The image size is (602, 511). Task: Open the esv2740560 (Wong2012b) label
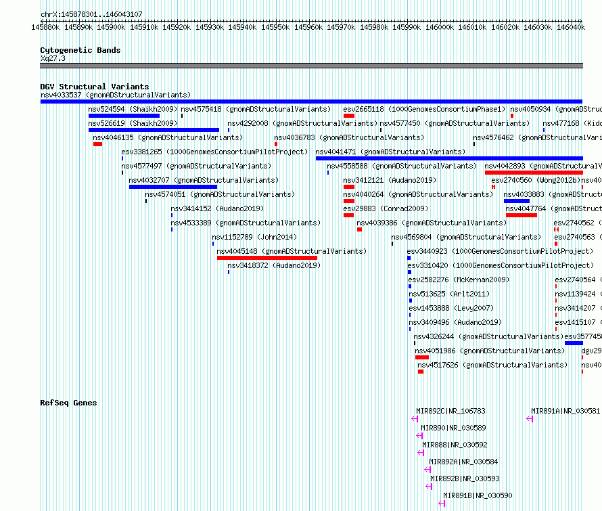click(x=536, y=180)
